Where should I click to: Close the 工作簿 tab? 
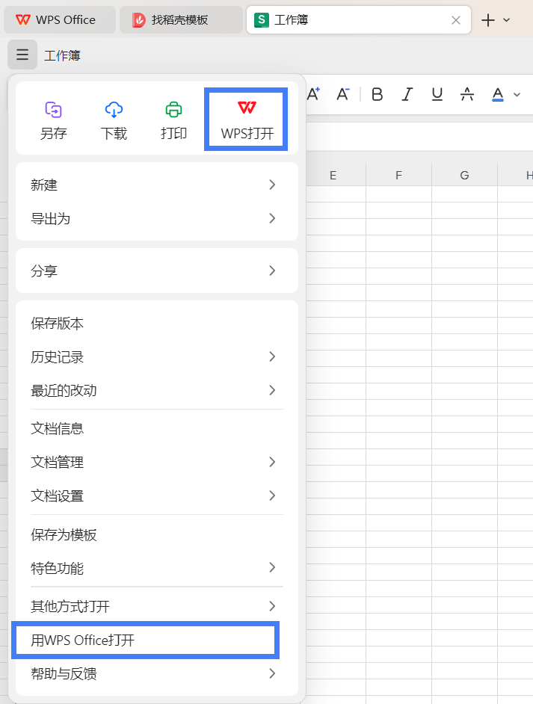[x=456, y=20]
